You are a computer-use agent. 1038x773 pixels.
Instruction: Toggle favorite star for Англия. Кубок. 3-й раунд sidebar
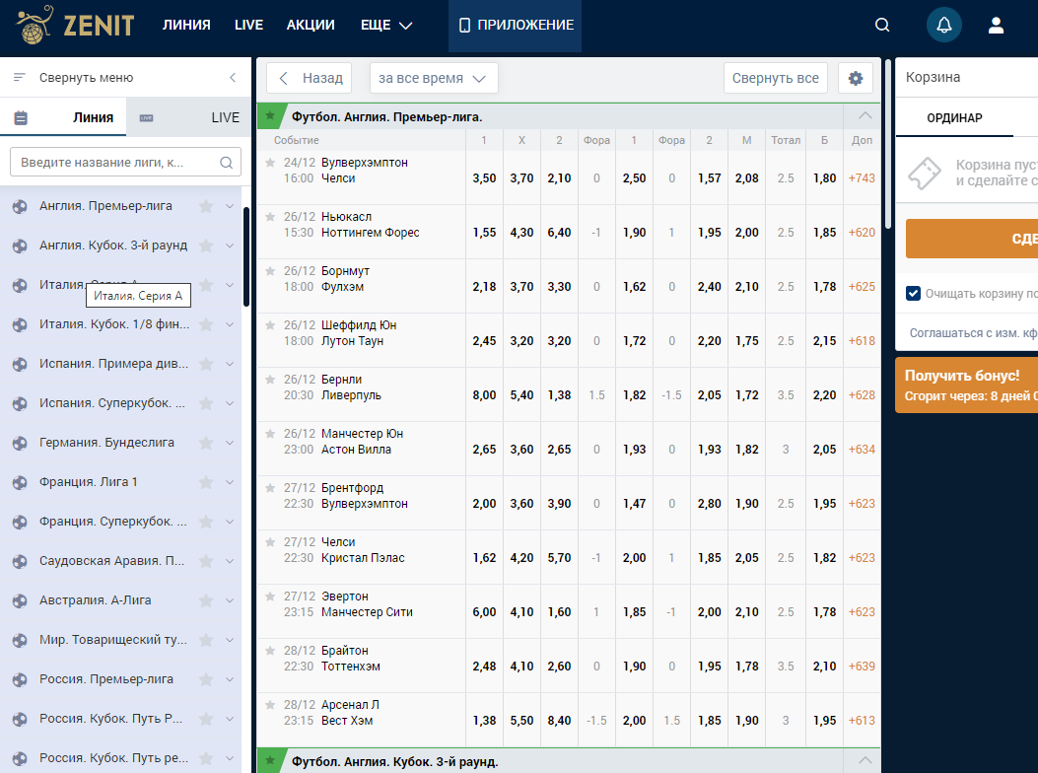click(x=207, y=246)
